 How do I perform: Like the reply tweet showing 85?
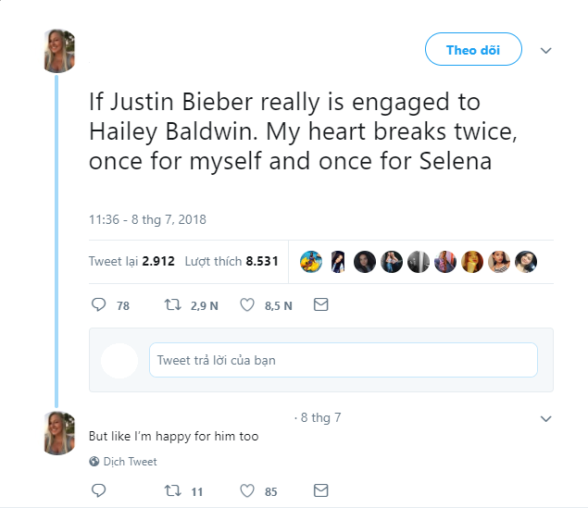click(247, 491)
